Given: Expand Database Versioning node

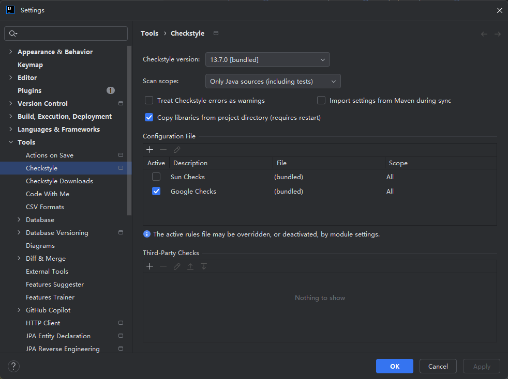Looking at the screenshot, I should click(x=19, y=232).
